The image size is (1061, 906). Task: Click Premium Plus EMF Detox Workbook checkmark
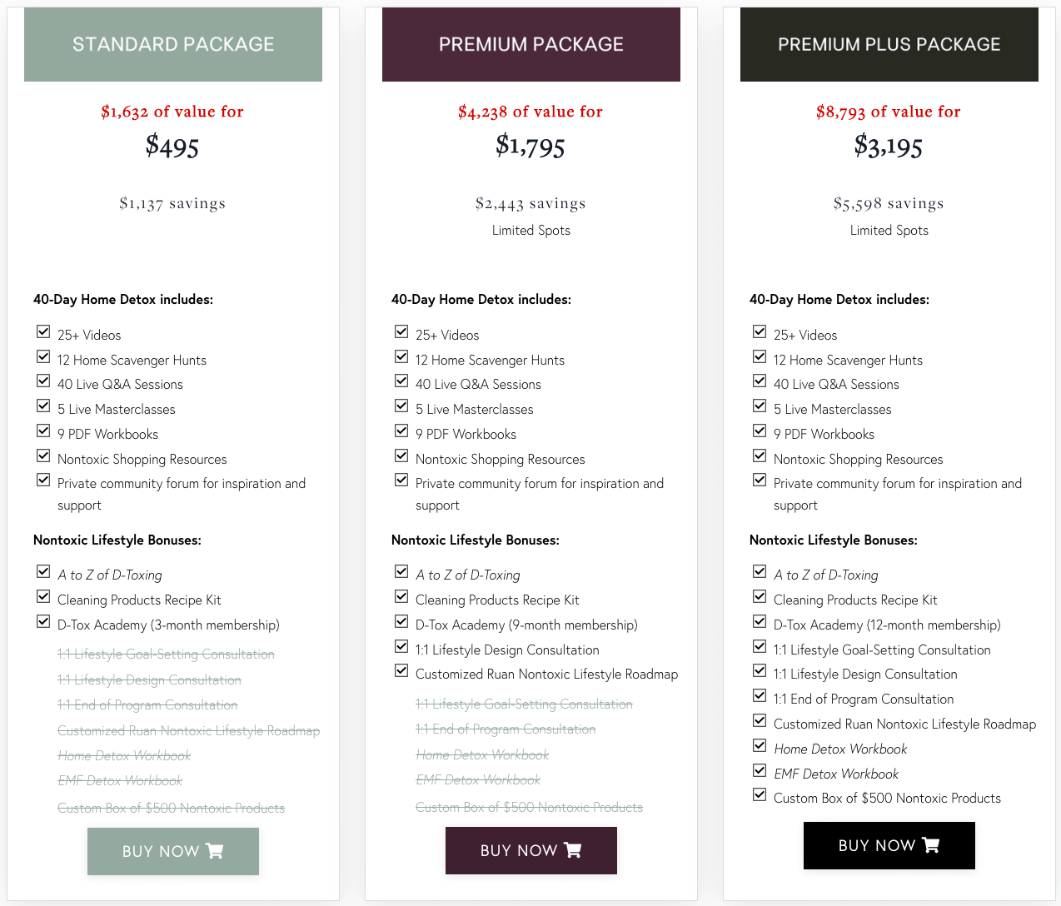[760, 771]
